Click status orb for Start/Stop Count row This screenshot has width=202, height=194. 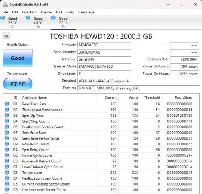pos(7,121)
